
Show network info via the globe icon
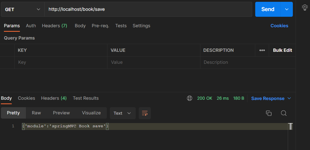(x=190, y=98)
